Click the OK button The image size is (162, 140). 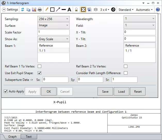[49, 91]
